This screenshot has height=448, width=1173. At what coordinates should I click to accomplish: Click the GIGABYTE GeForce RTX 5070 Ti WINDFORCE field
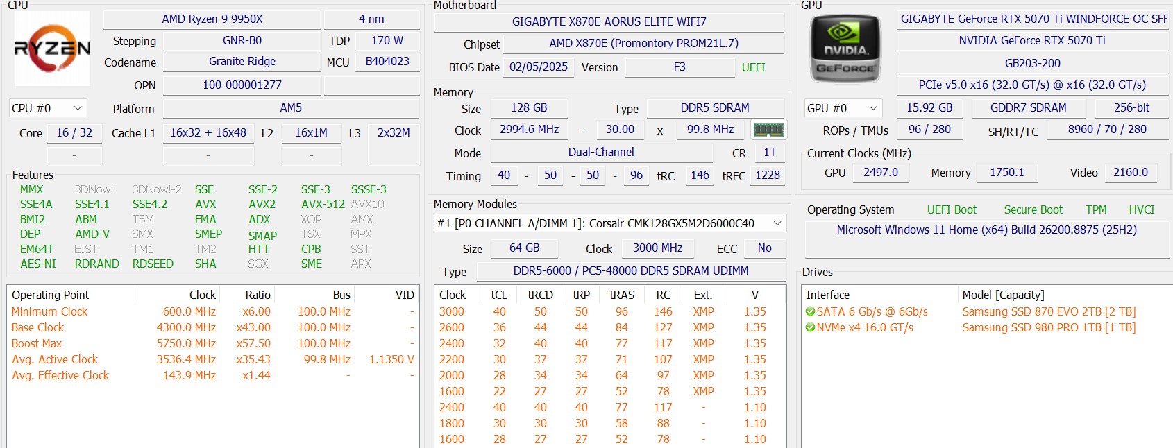tap(1033, 19)
